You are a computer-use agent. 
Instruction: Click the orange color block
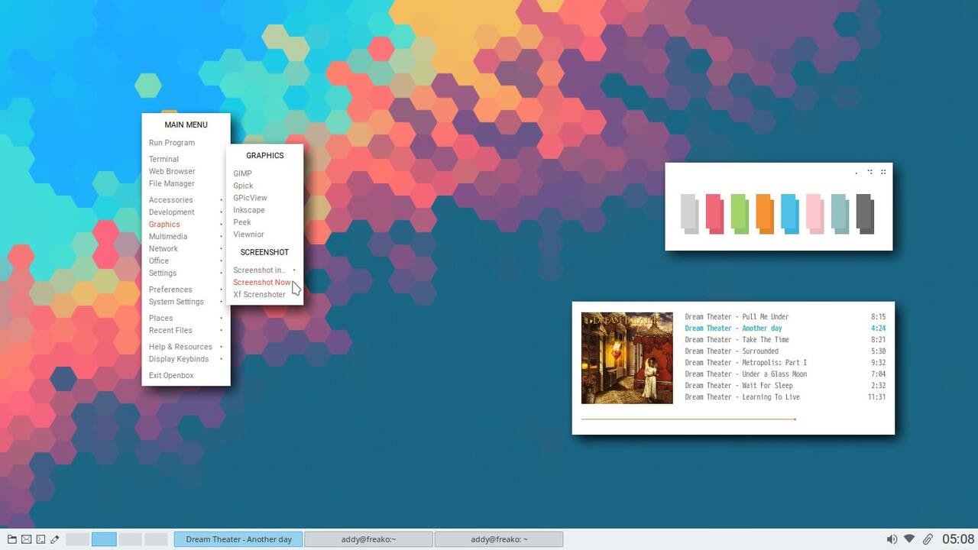(765, 213)
